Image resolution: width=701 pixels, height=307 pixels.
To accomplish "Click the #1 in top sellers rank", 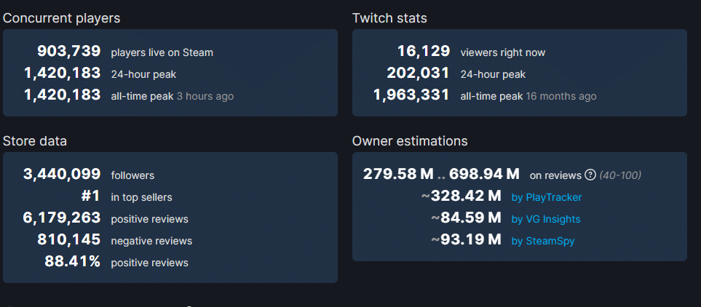I will [x=90, y=196].
